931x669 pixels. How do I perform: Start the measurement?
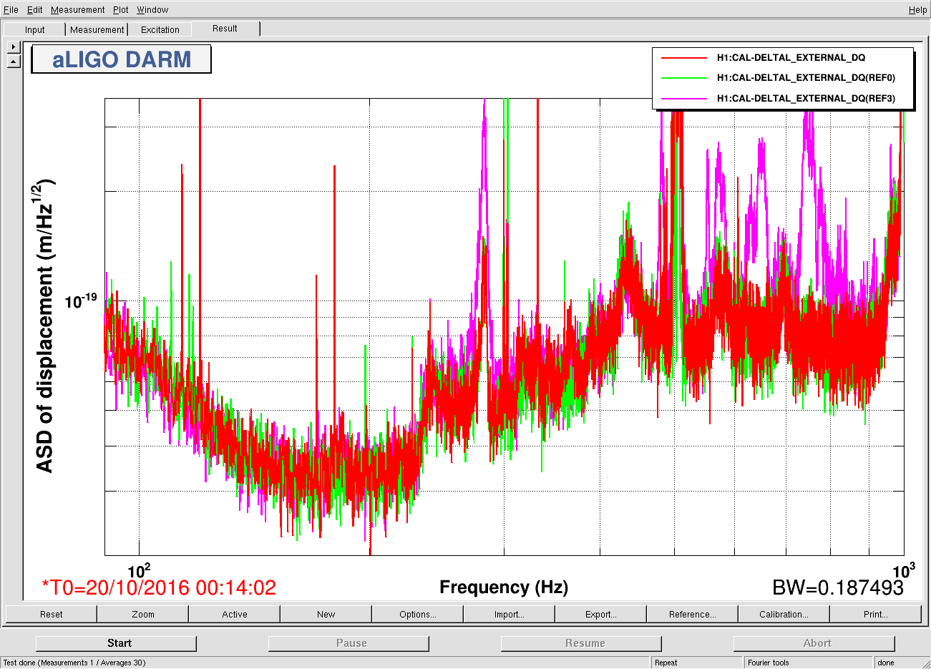[x=117, y=643]
